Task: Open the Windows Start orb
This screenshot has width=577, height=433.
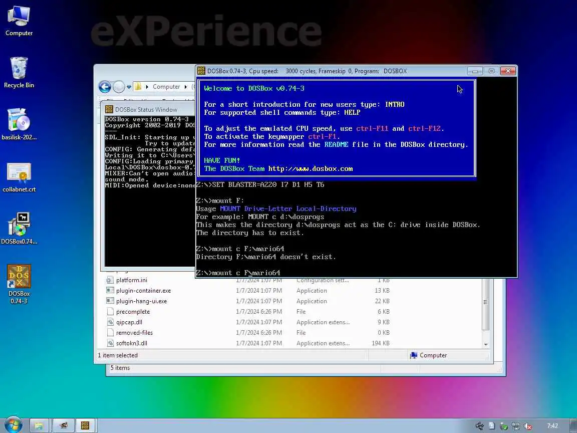Action: point(13,425)
